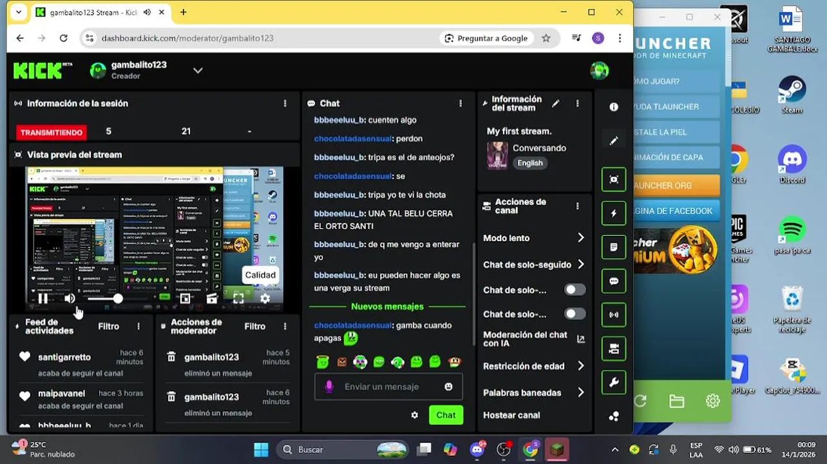Click the mushroom emote in chat emote row
Image resolution: width=827 pixels, height=464 pixels.
[x=455, y=362]
